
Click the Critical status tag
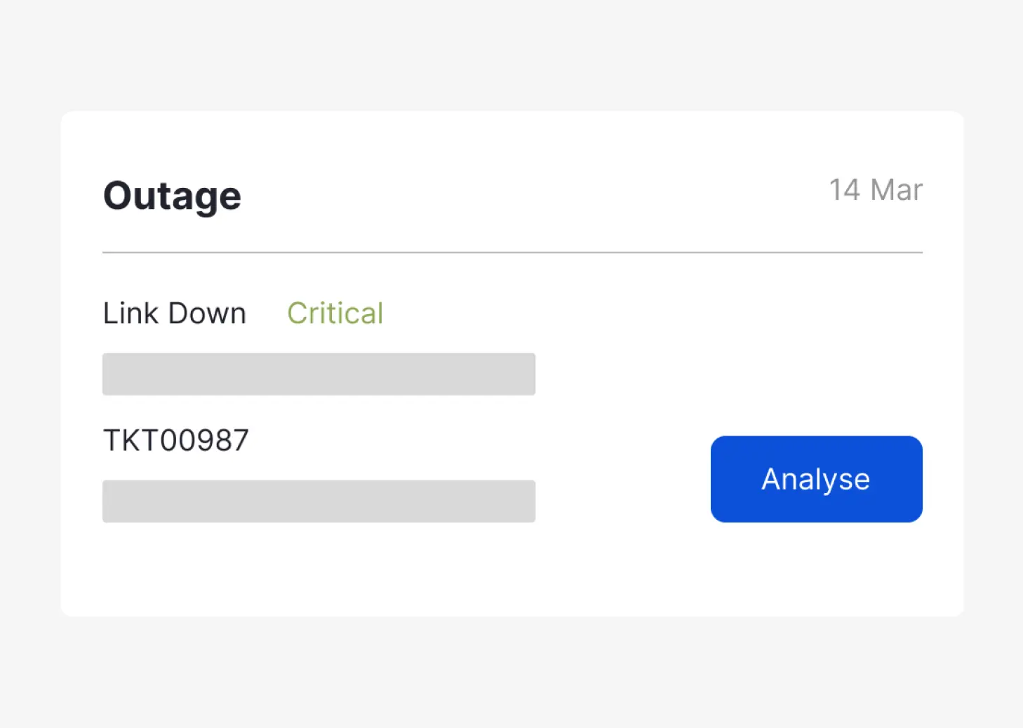click(x=335, y=314)
